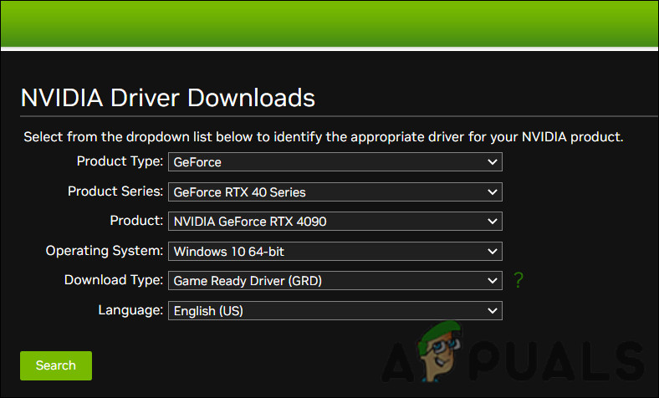Click the chevron arrow on Product Series

(492, 192)
